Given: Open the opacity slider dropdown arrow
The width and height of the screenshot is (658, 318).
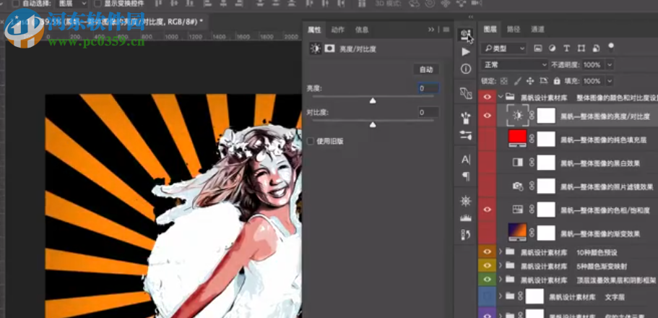Looking at the screenshot, I should (x=610, y=65).
